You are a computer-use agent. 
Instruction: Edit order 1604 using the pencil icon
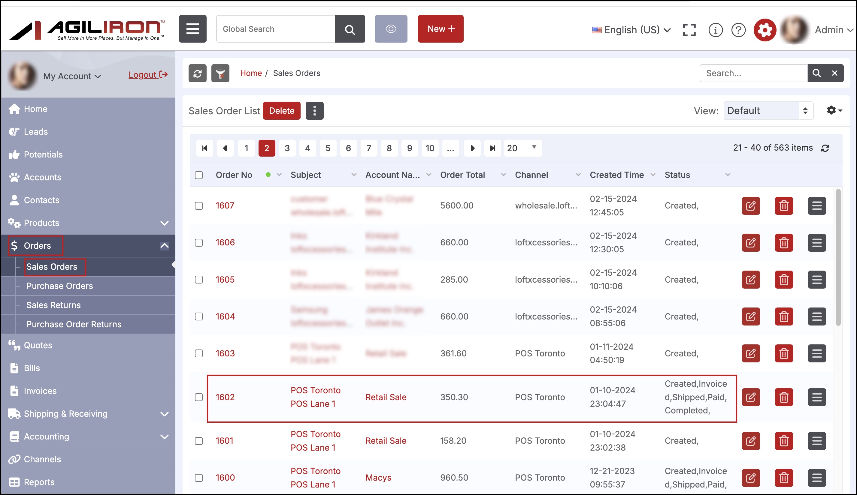point(751,316)
